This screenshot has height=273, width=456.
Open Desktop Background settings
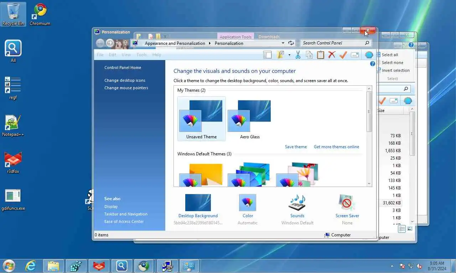[x=198, y=203]
